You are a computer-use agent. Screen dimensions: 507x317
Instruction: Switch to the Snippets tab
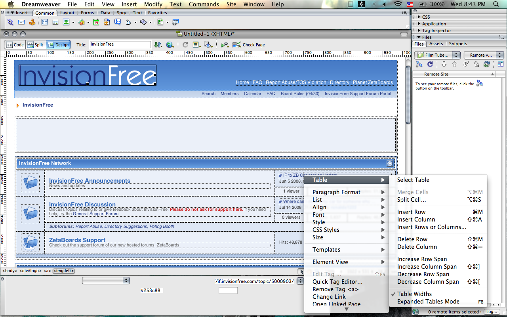[458, 44]
